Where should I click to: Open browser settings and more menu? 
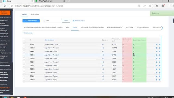169,6
